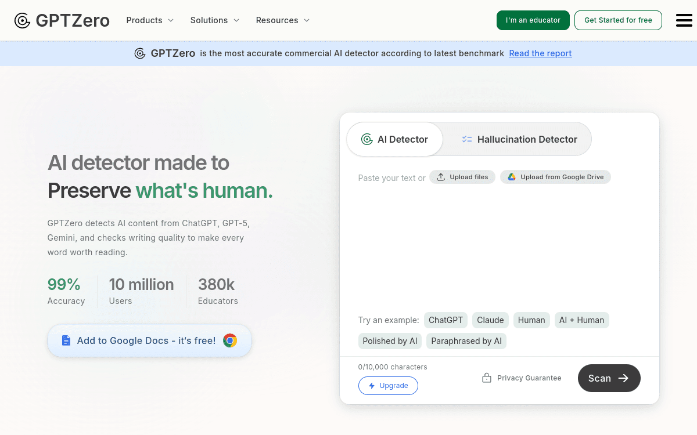Select the ChatGPT example chip

coord(445,320)
